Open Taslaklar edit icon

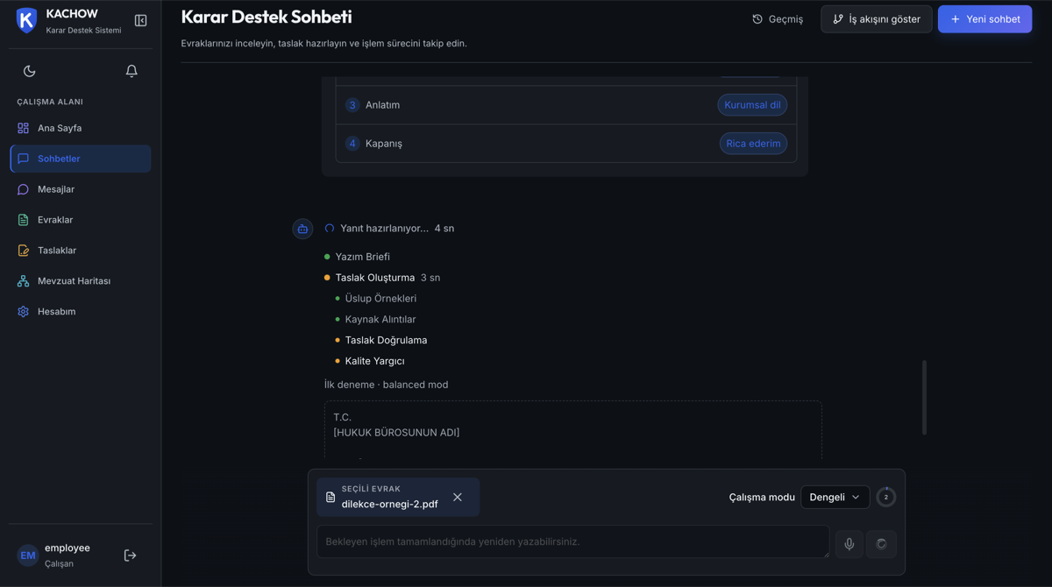[23, 251]
